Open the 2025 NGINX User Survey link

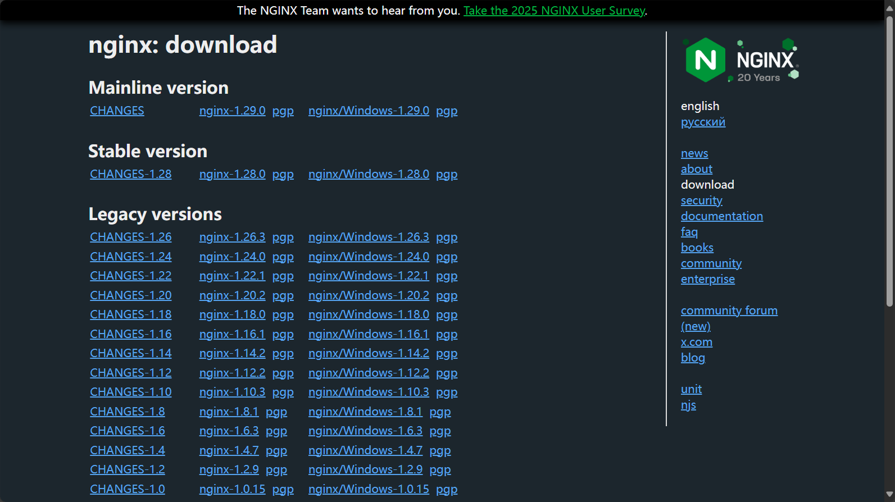pyautogui.click(x=554, y=11)
